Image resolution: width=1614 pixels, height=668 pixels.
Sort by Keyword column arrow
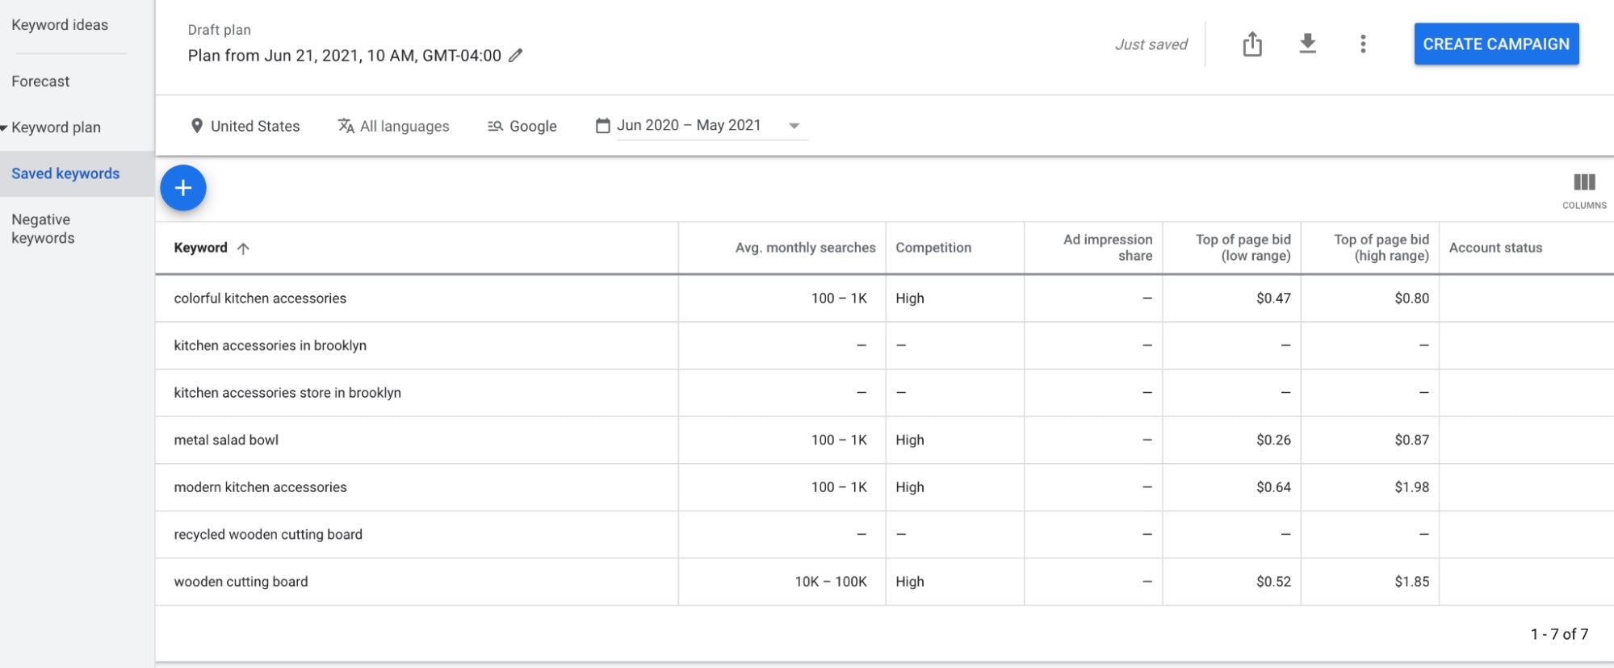(243, 248)
